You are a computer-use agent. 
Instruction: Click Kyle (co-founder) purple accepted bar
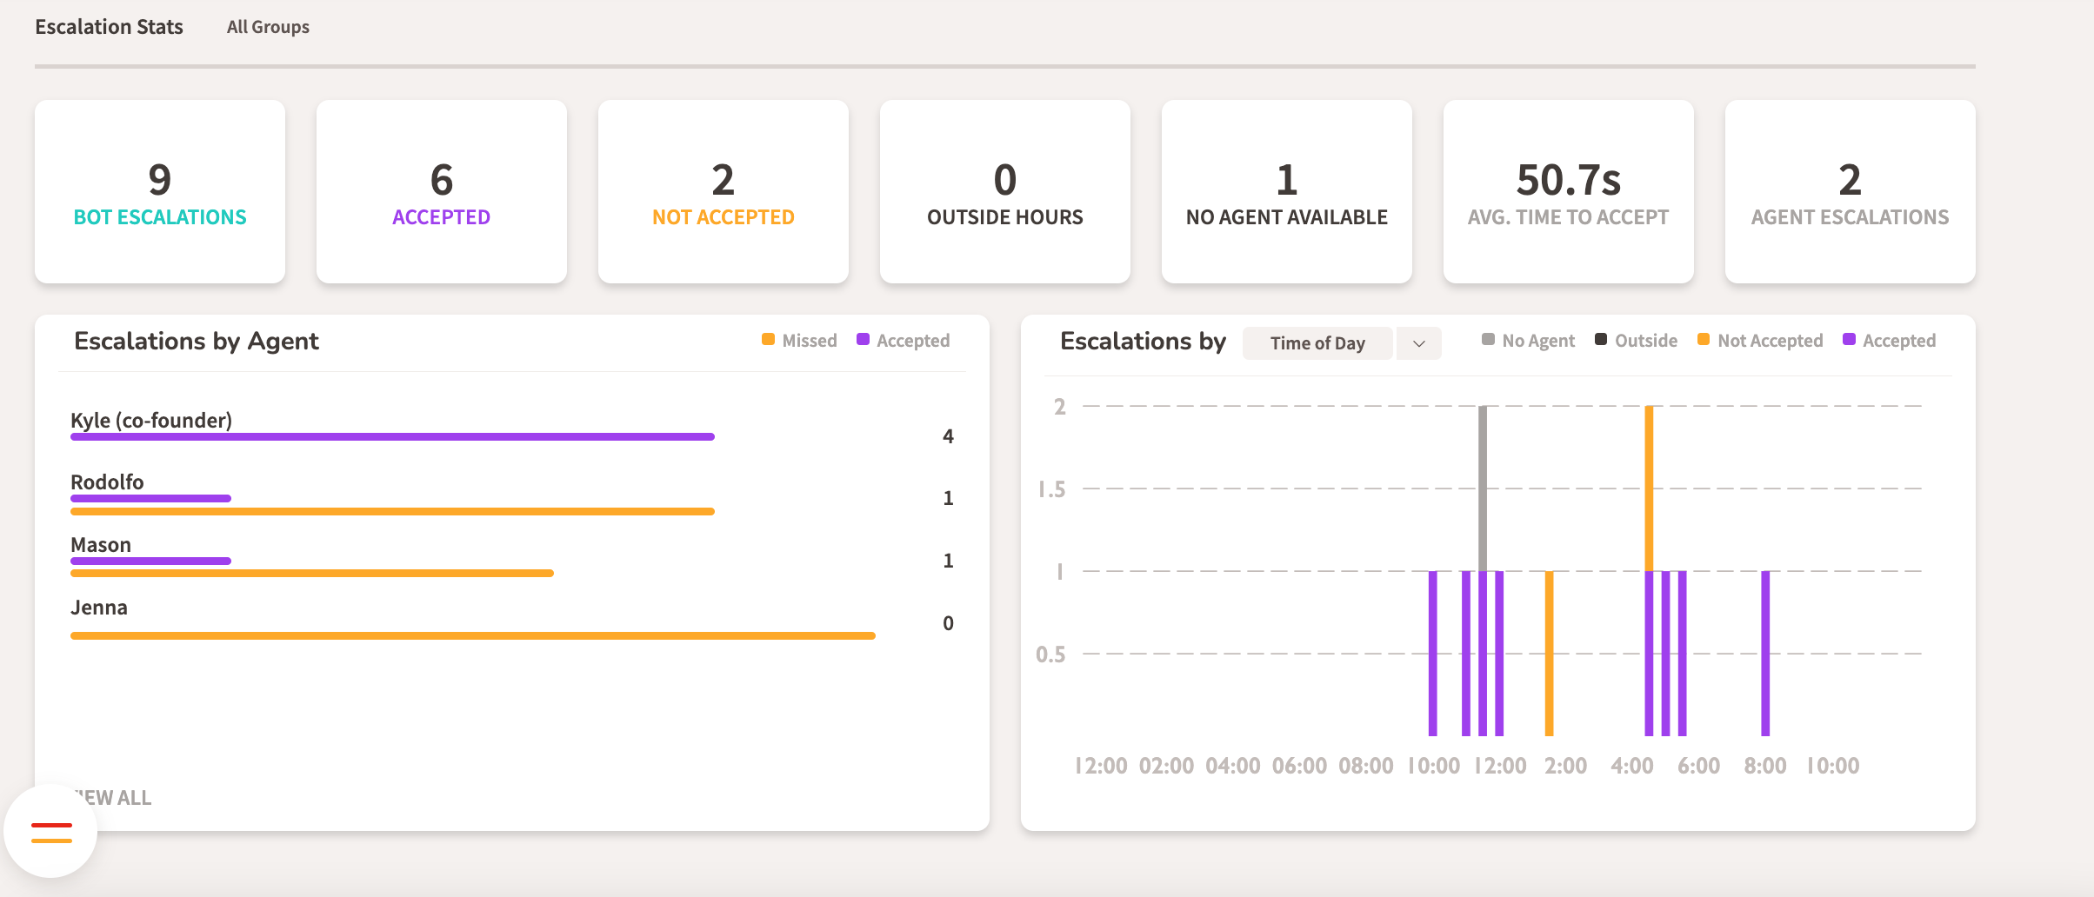point(391,436)
